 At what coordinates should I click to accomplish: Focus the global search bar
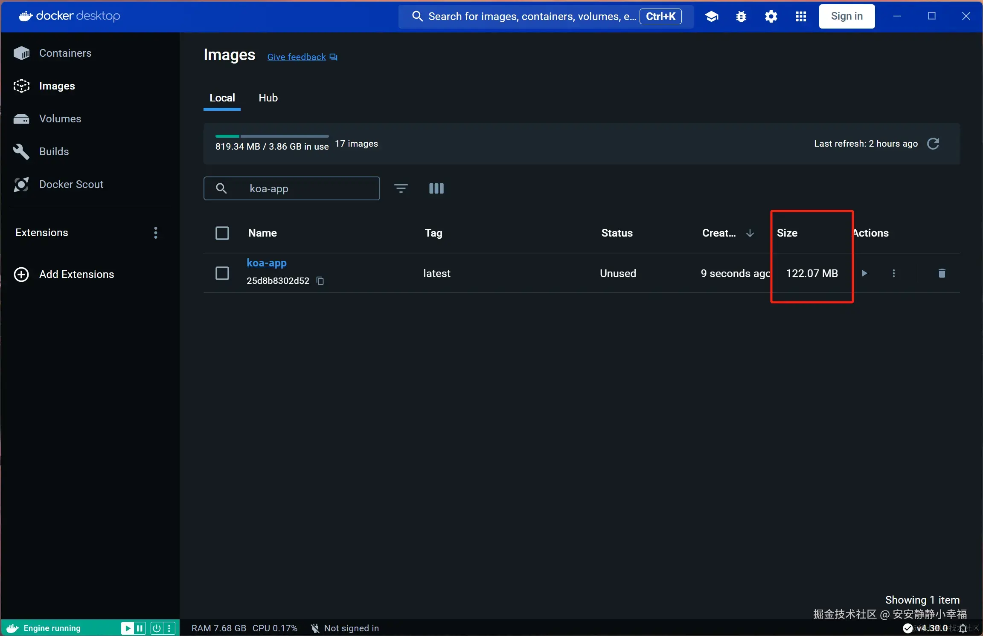[x=546, y=17]
